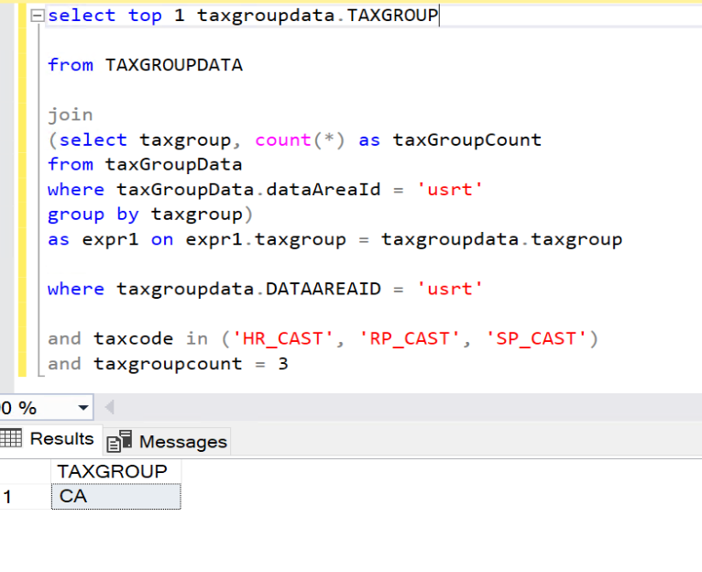
Task: Click 'expr1.taxgroup' in the join condition
Action: click(266, 239)
